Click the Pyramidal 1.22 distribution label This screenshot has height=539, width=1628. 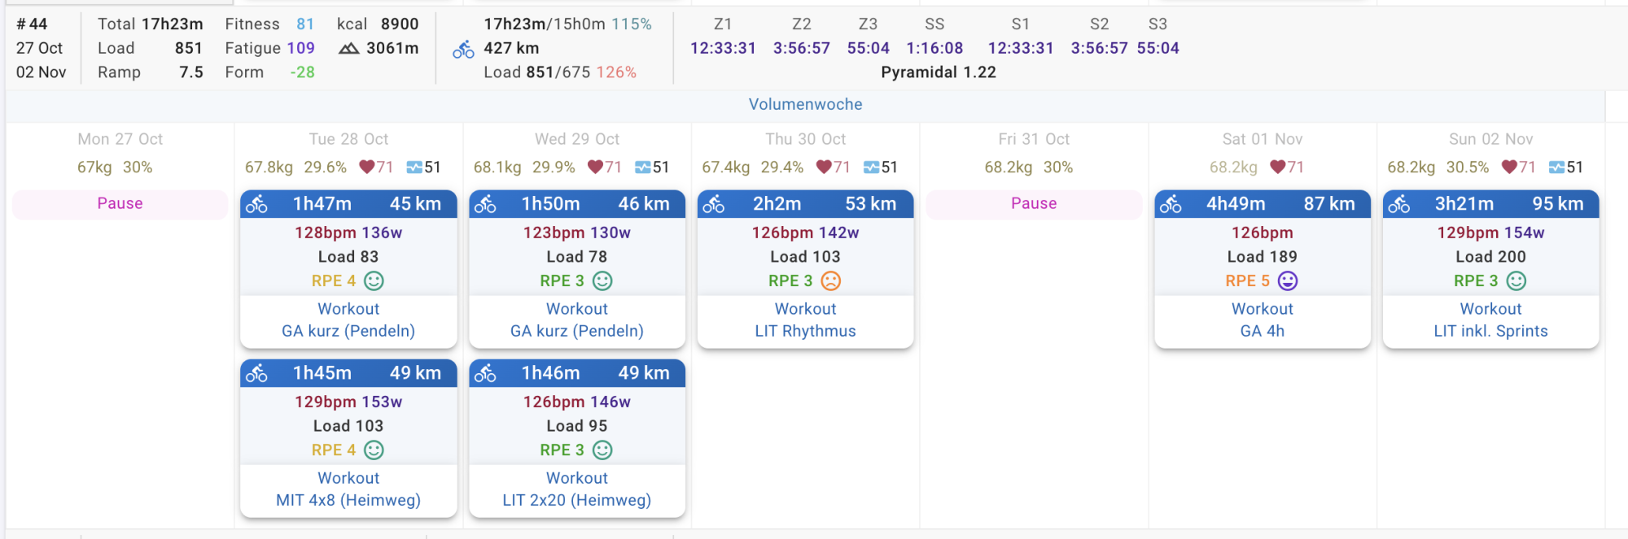(938, 72)
